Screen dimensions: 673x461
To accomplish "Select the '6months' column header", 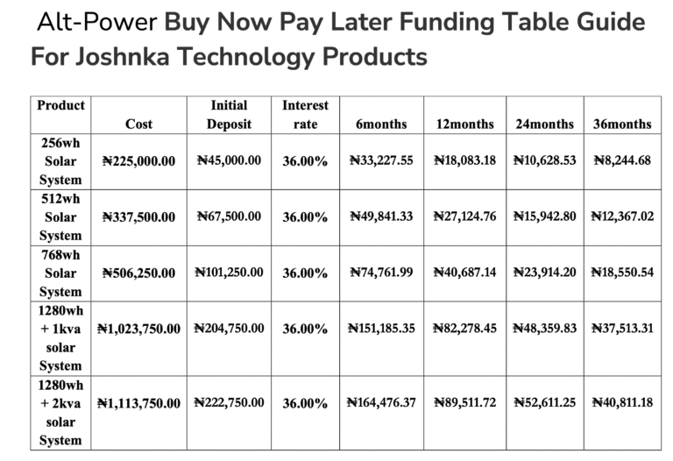I will coord(381,124).
